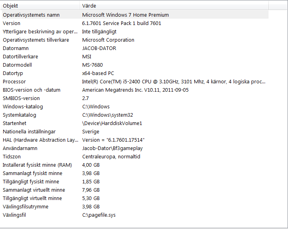Image resolution: width=288 pixels, height=229 pixels.
Task: Select the Användarnamn row
Action: point(20,148)
